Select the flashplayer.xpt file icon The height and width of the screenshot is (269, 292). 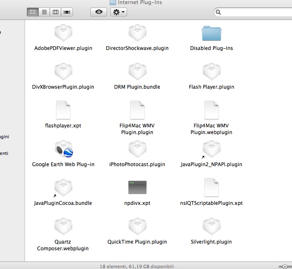(x=63, y=110)
